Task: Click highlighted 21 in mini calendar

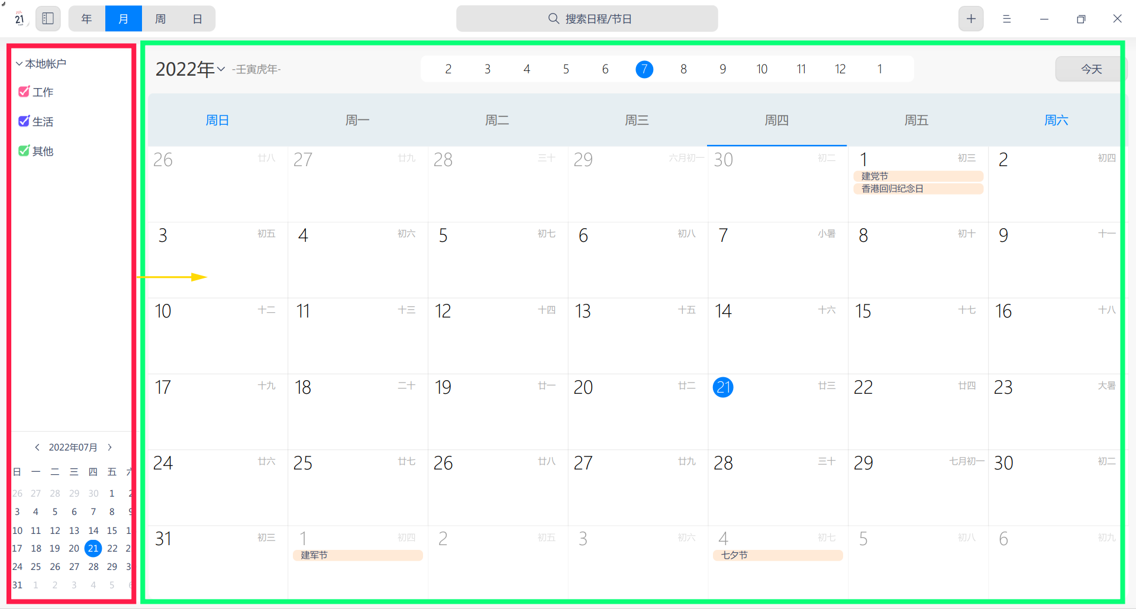Action: pos(93,548)
